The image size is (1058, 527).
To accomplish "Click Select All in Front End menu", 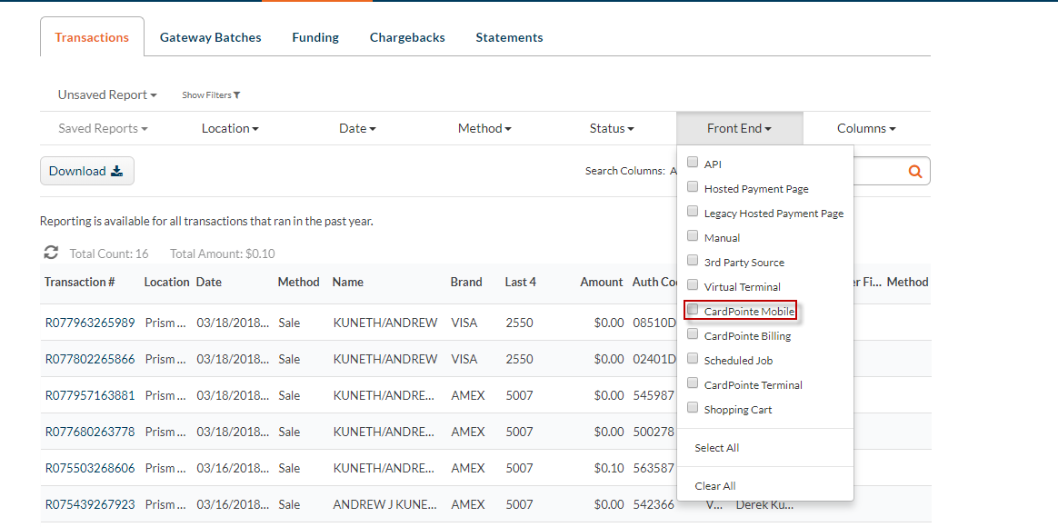I will [x=716, y=448].
